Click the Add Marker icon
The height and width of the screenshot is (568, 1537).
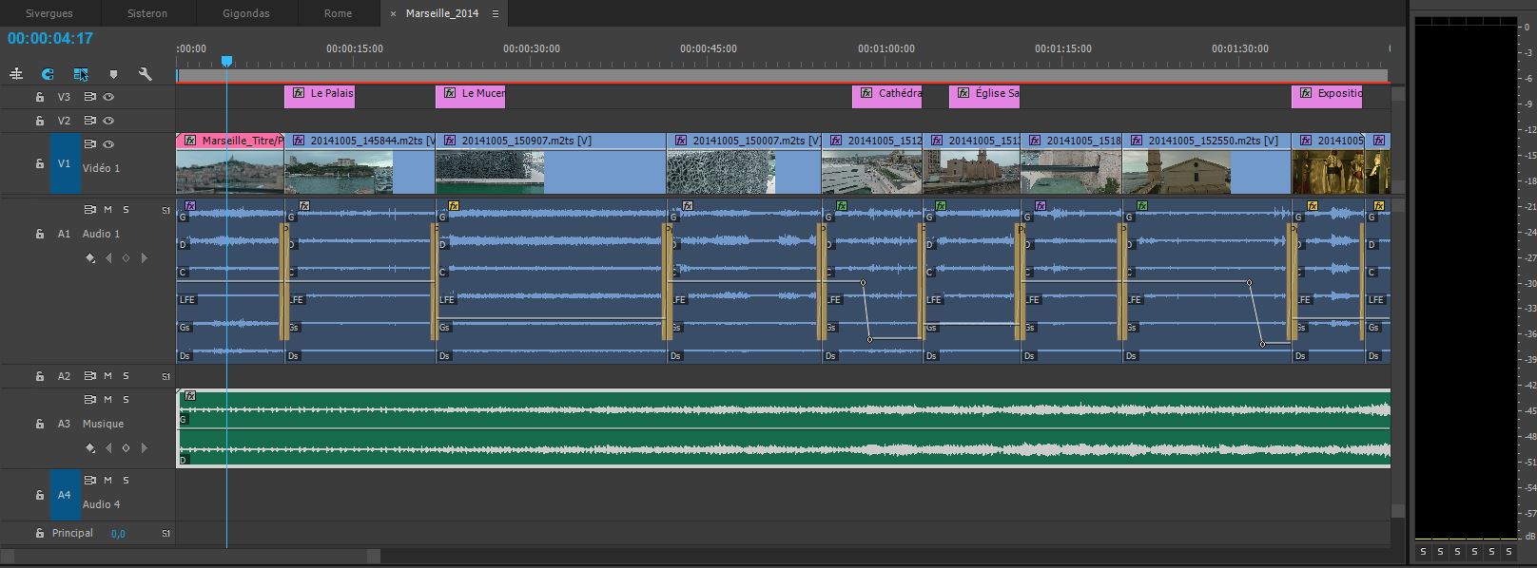(113, 74)
